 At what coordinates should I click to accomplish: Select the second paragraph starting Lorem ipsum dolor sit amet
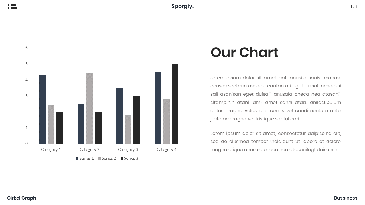point(275,142)
